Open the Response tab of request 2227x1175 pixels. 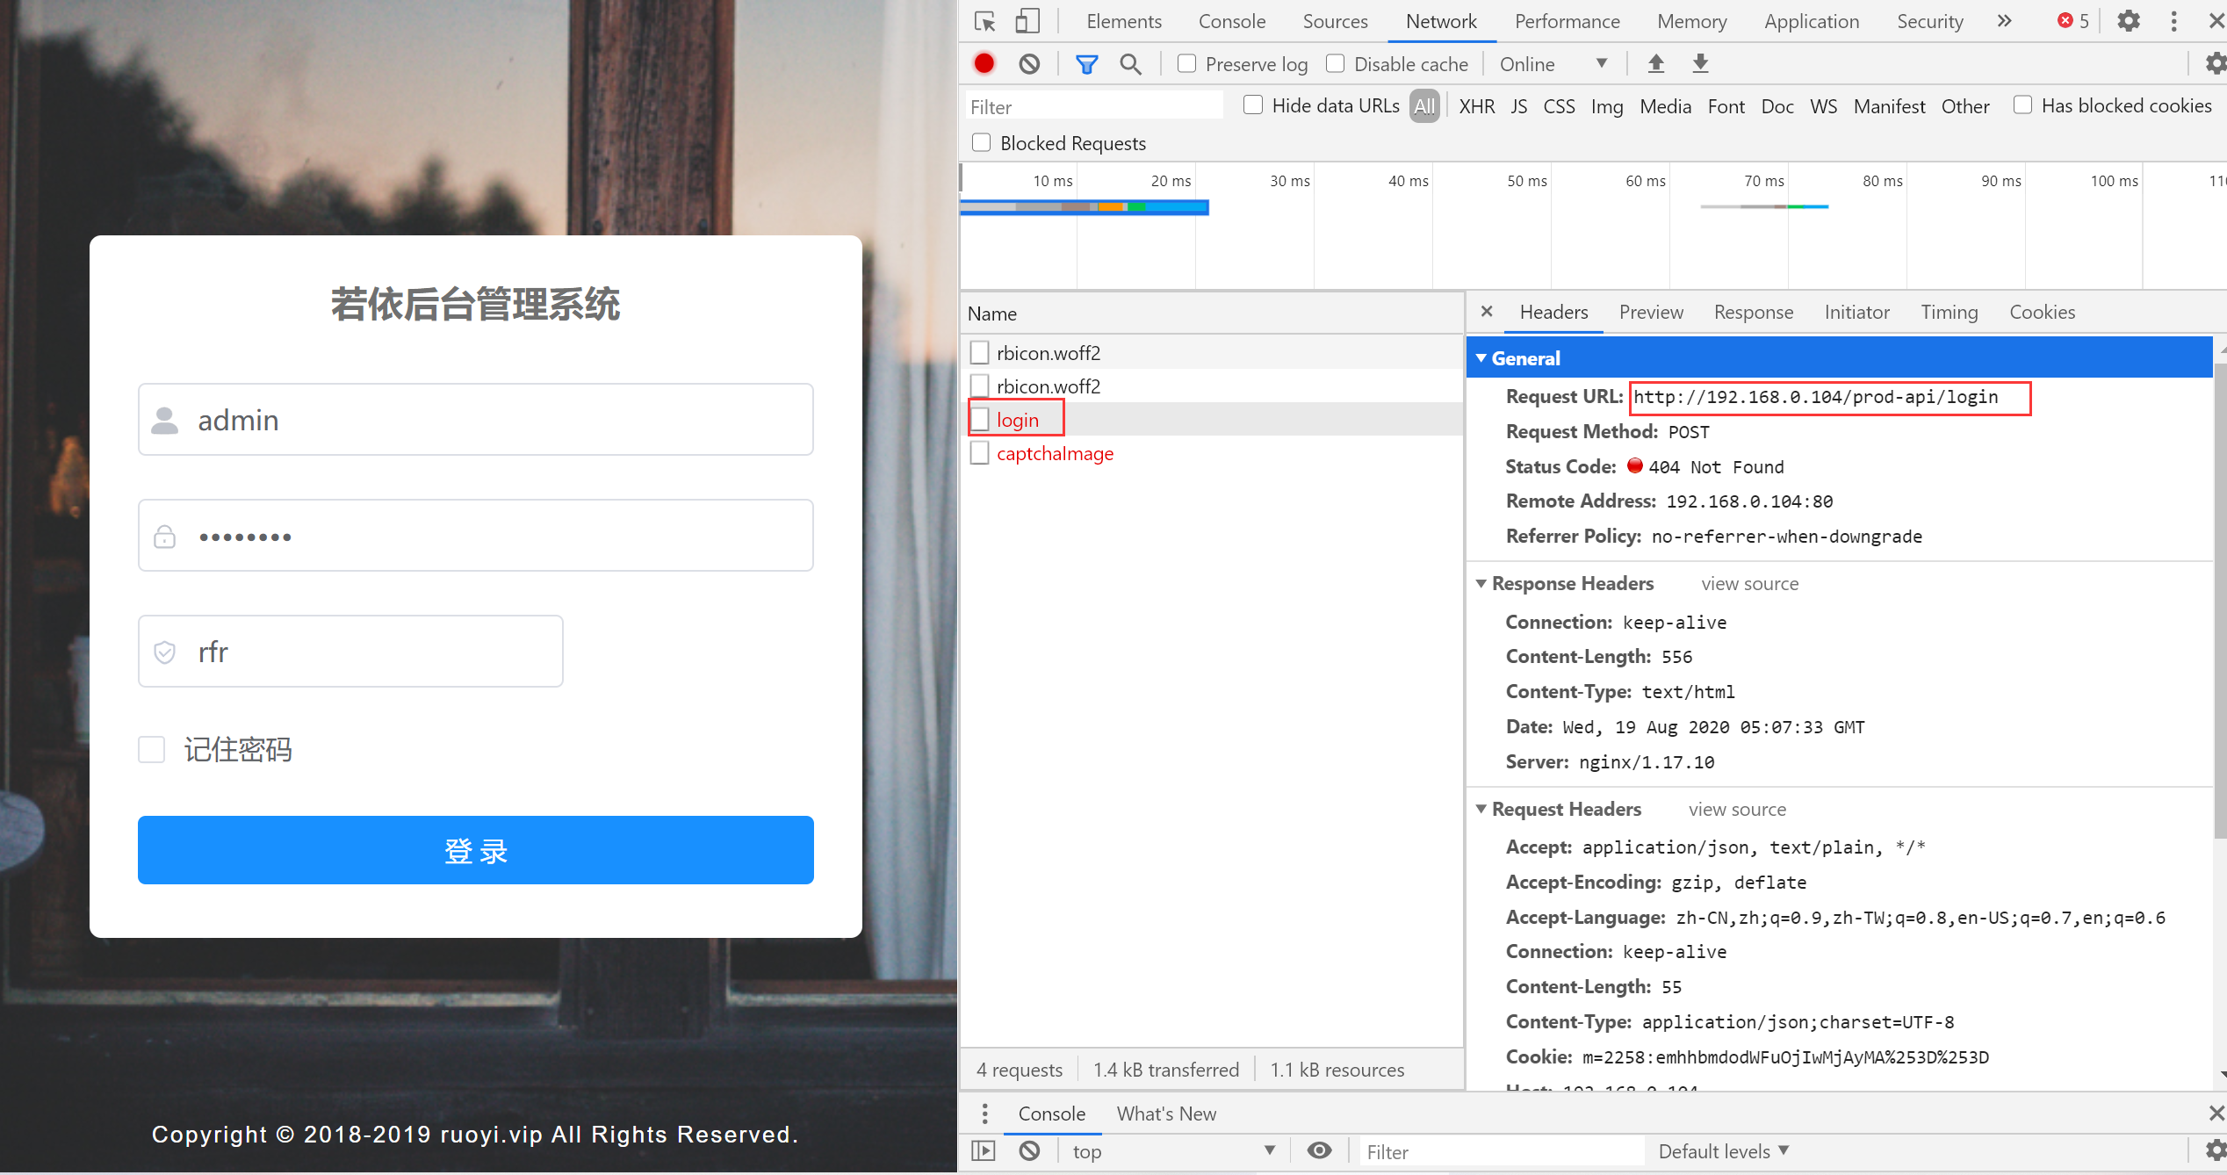(x=1753, y=312)
